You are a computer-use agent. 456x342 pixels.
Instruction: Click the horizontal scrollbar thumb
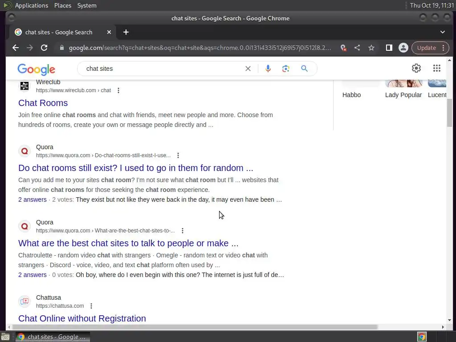click(x=195, y=327)
